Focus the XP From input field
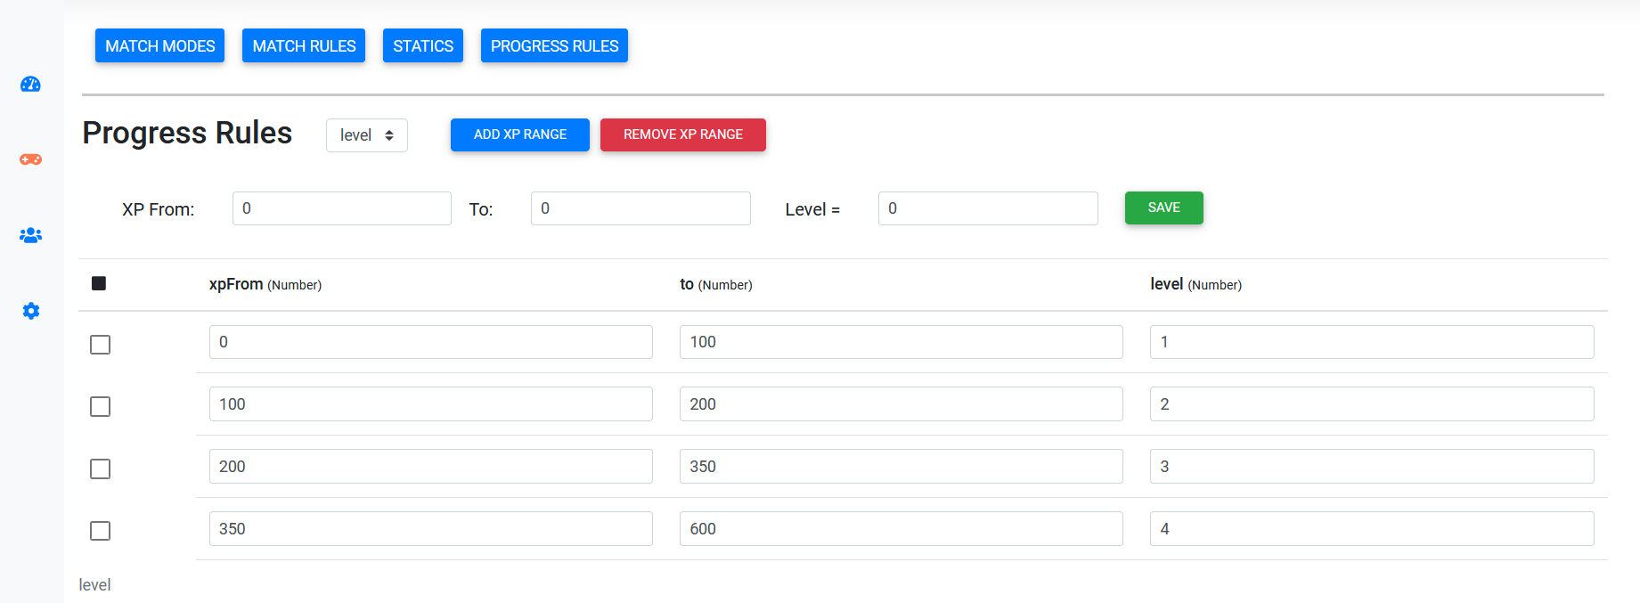This screenshot has height=603, width=1640. (x=342, y=208)
